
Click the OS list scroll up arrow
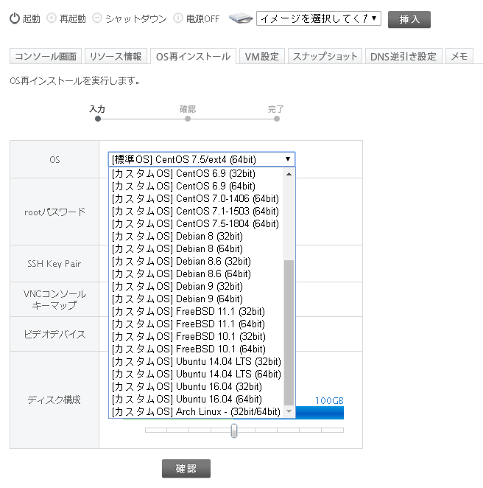pos(289,174)
